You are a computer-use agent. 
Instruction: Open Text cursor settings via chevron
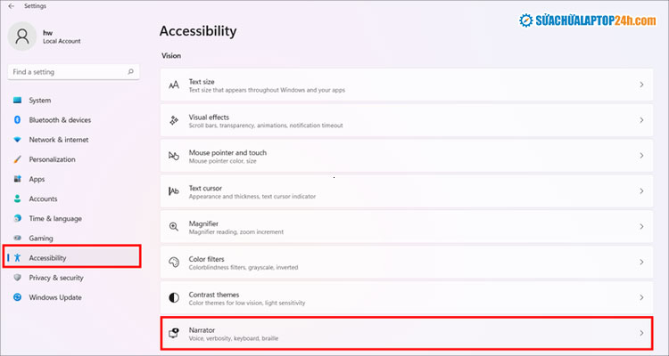coord(641,191)
